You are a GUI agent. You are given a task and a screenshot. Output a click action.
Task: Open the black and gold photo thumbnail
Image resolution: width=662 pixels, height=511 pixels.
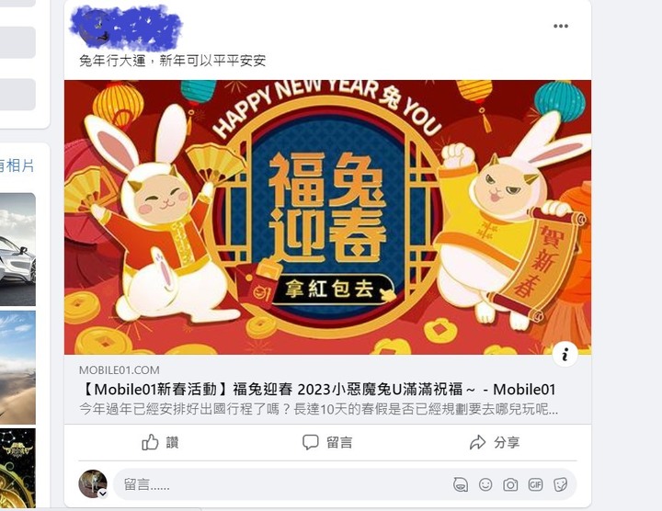coord(17,469)
